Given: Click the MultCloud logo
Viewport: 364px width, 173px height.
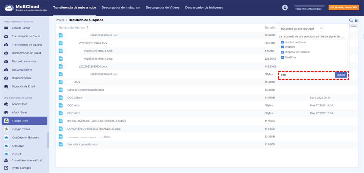Looking at the screenshot, I should (x=25, y=8).
